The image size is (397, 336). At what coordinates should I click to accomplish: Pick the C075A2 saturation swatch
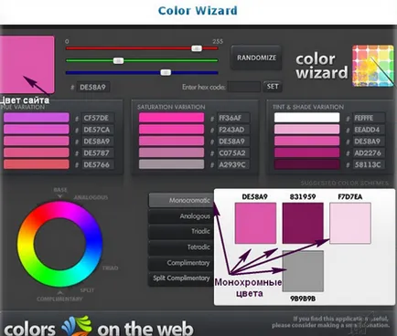(171, 152)
